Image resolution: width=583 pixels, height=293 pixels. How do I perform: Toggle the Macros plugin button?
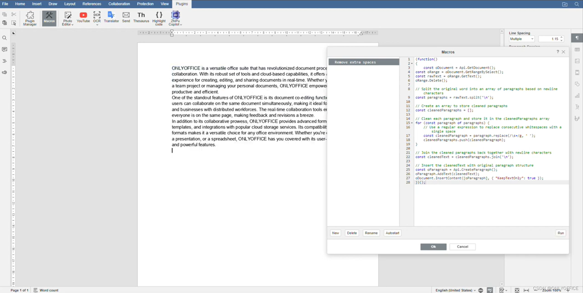(49, 19)
